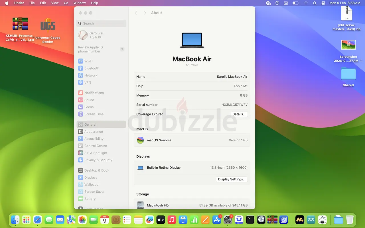The image size is (365, 228).
Task: Open the Music app in the Dock
Action: 172,220
